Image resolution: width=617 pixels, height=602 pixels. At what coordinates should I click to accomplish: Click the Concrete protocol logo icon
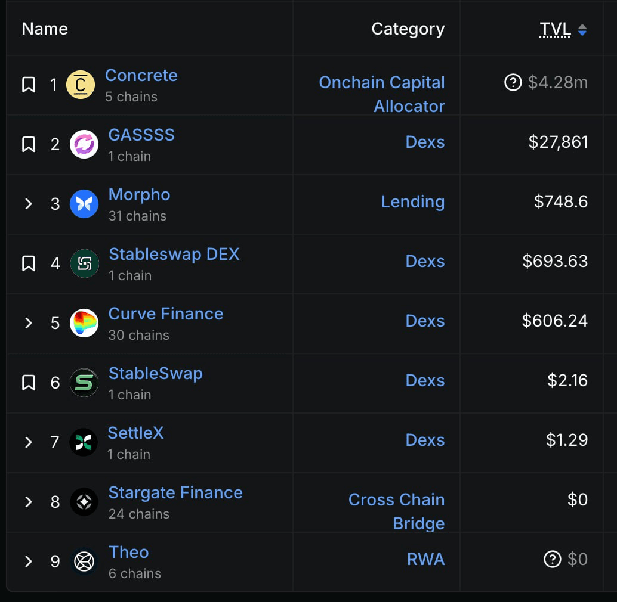81,85
